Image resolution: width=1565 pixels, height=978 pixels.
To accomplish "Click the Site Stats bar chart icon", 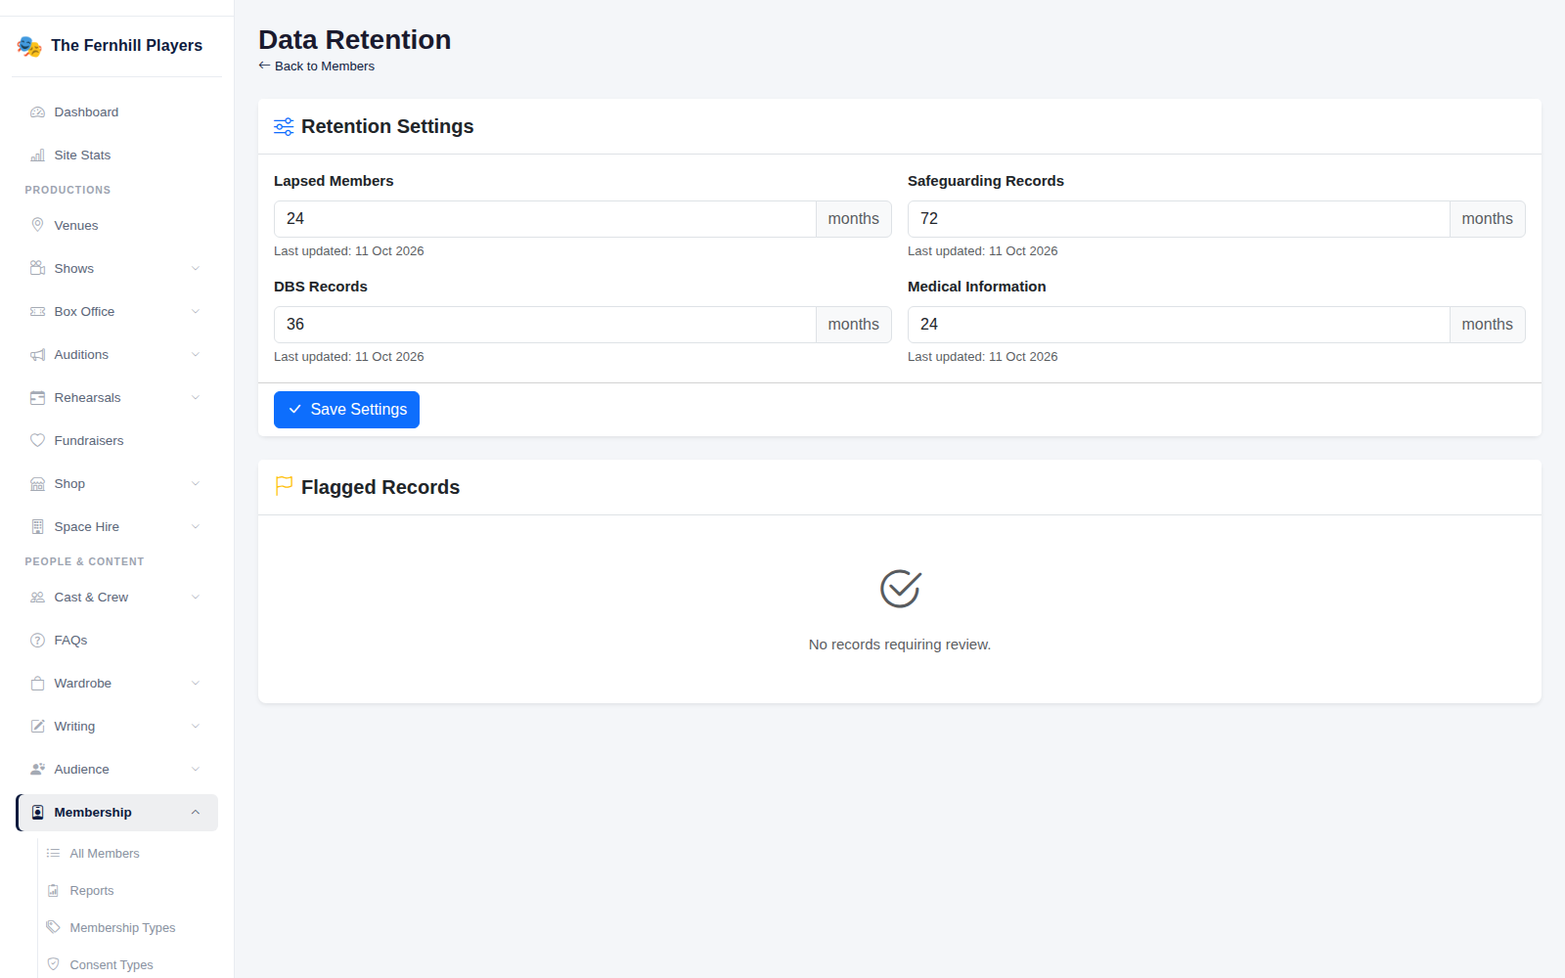I will 37,156.
